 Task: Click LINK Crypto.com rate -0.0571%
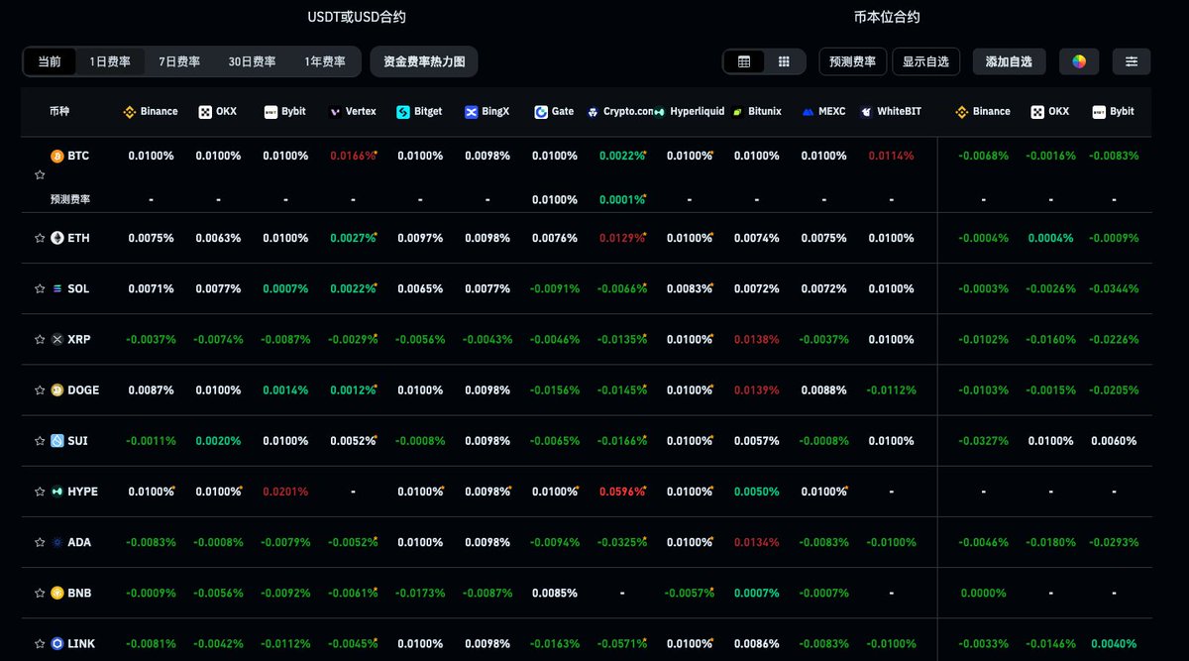622,643
